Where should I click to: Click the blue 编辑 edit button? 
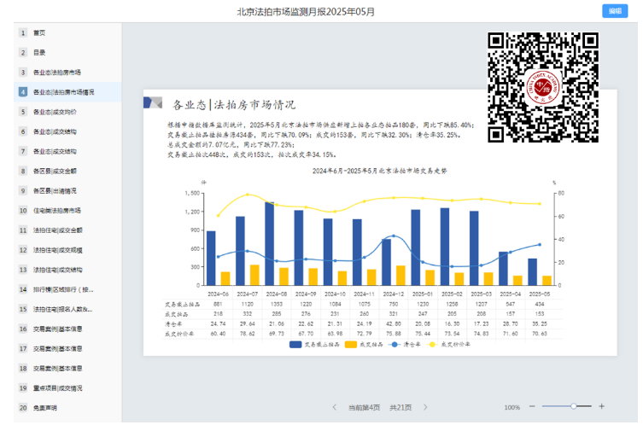pos(614,11)
